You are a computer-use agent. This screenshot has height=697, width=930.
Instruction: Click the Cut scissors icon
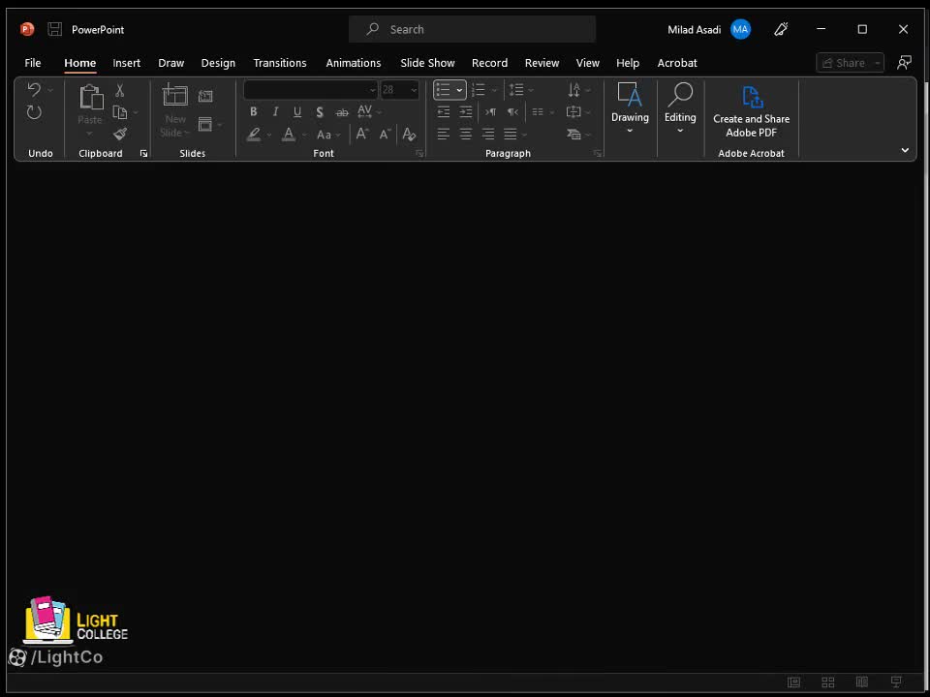(120, 90)
